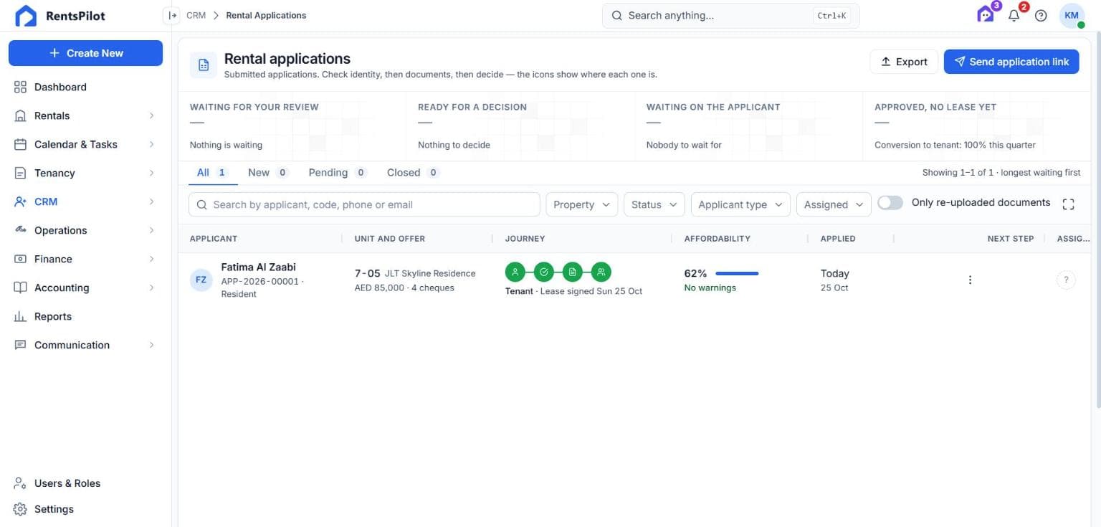Click the applicant search input field
The image size is (1101, 527).
pyautogui.click(x=364, y=204)
